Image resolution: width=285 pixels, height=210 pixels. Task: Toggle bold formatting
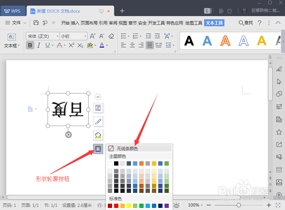(x=30, y=45)
